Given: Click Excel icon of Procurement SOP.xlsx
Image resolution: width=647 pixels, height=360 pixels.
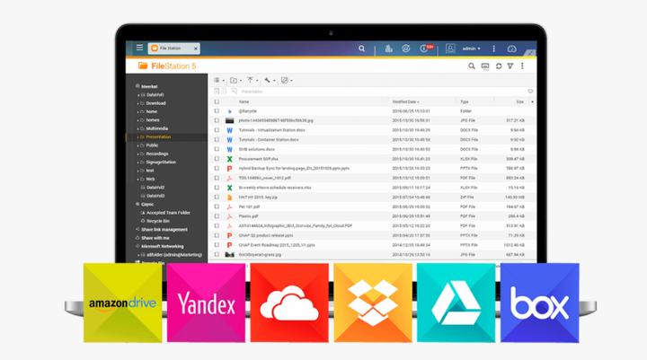Looking at the screenshot, I should [x=229, y=159].
